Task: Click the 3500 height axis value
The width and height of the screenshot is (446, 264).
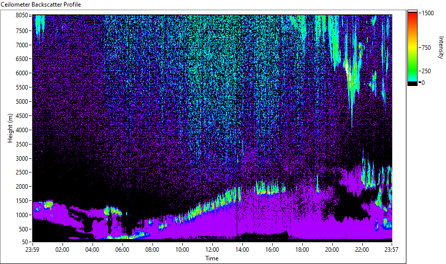Action: click(22, 144)
